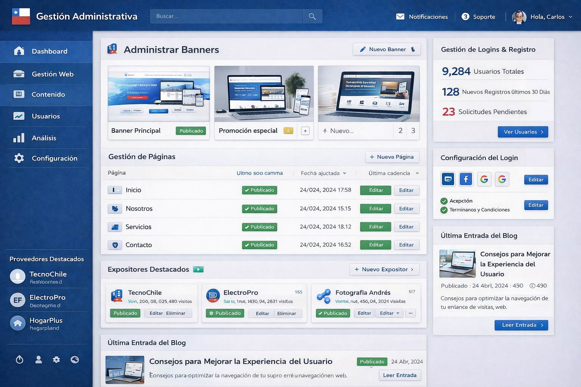Click the yellow status icon on Promoción especial
This screenshot has width=581, height=387.
point(288,131)
